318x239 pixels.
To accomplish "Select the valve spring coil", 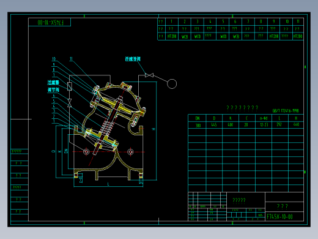I will pos(106,127).
